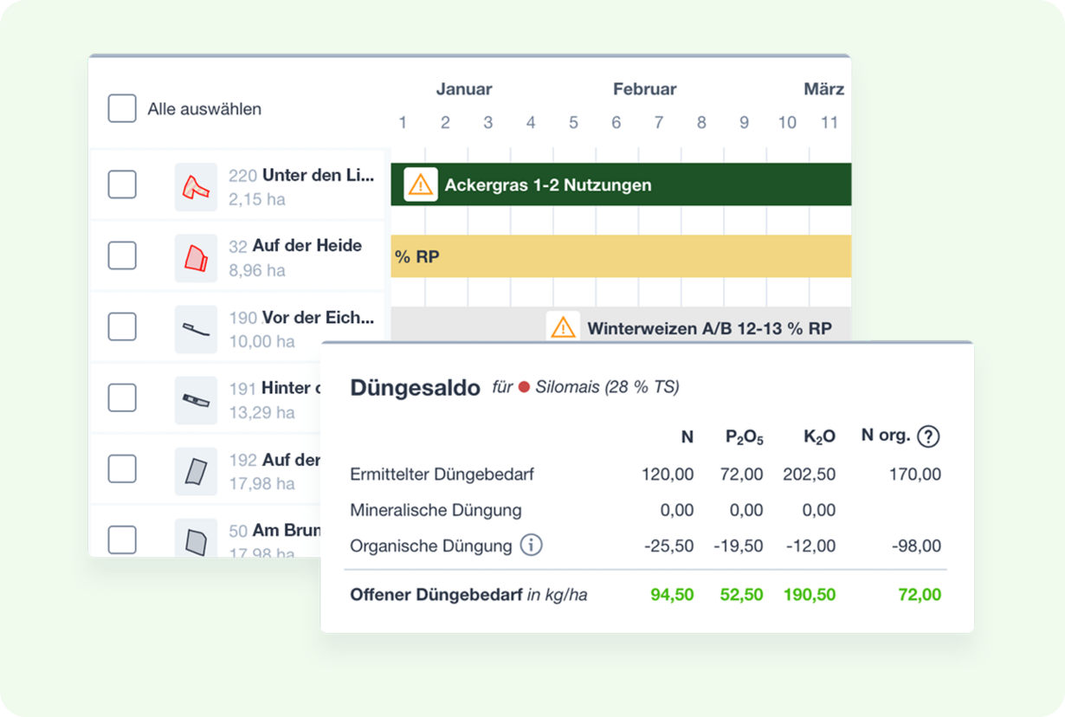The width and height of the screenshot is (1065, 717).
Task: Click the März month header
Action: [823, 89]
